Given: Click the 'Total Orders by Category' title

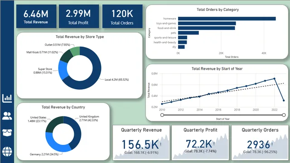Looking at the screenshot, I should click(x=217, y=10).
